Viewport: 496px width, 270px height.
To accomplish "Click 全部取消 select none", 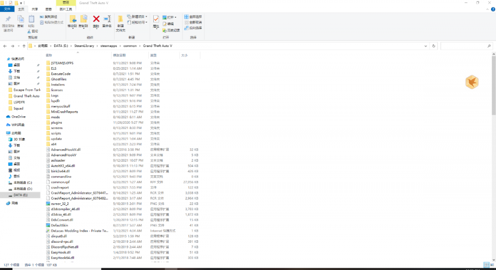I will tap(193, 22).
